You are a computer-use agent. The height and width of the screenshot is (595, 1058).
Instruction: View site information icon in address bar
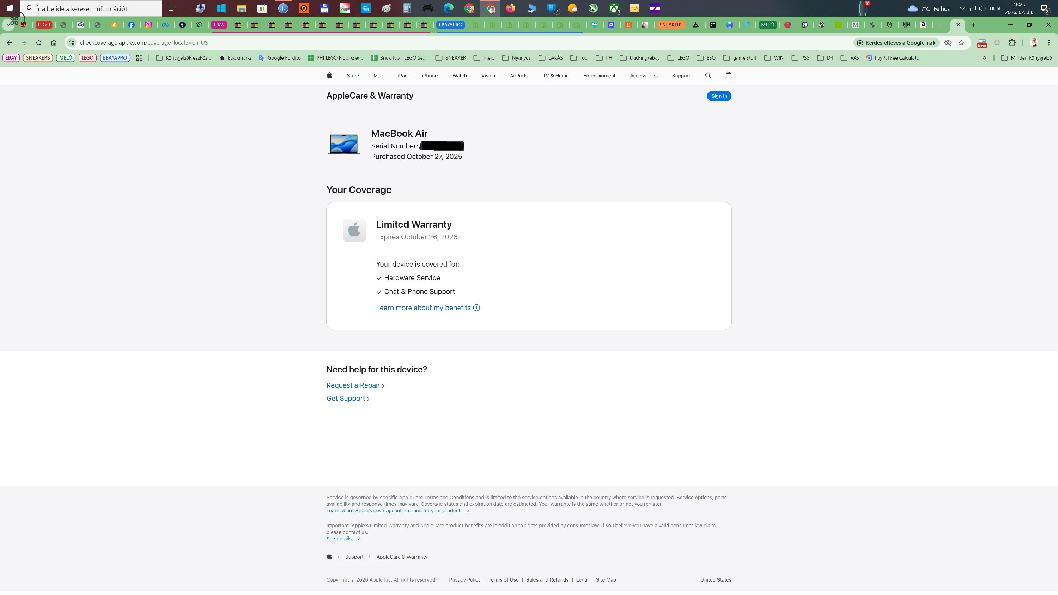pyautogui.click(x=72, y=43)
